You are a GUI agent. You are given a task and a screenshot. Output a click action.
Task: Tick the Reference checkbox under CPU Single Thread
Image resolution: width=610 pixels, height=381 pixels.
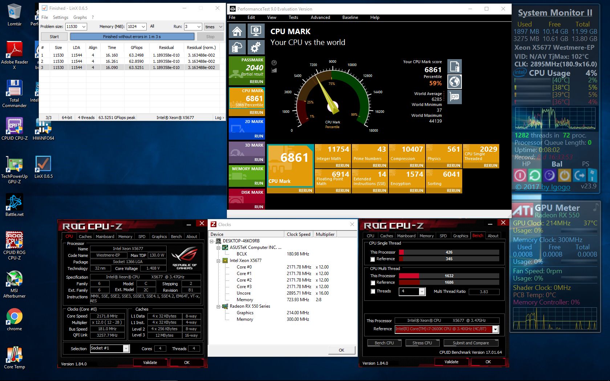tap(373, 259)
